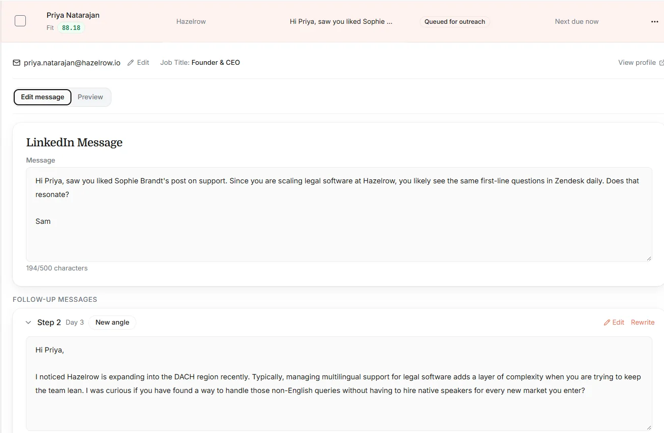
Task: Click the Hazelrow company cell
Action: [191, 22]
